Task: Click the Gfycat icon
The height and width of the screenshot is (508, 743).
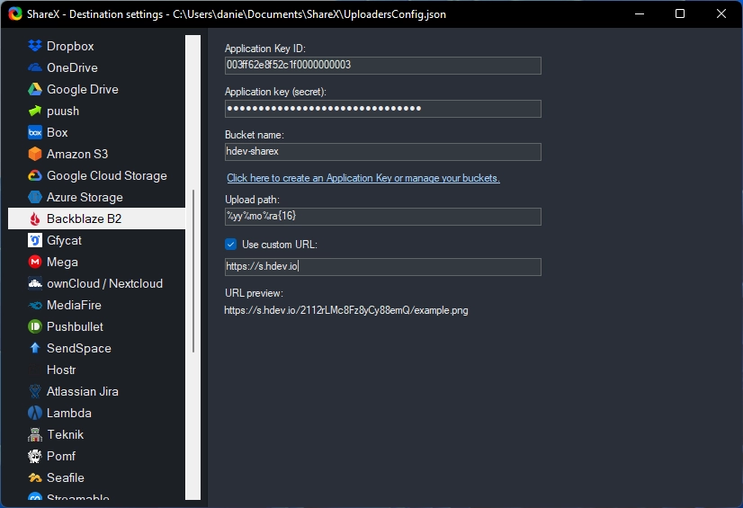Action: tap(35, 240)
